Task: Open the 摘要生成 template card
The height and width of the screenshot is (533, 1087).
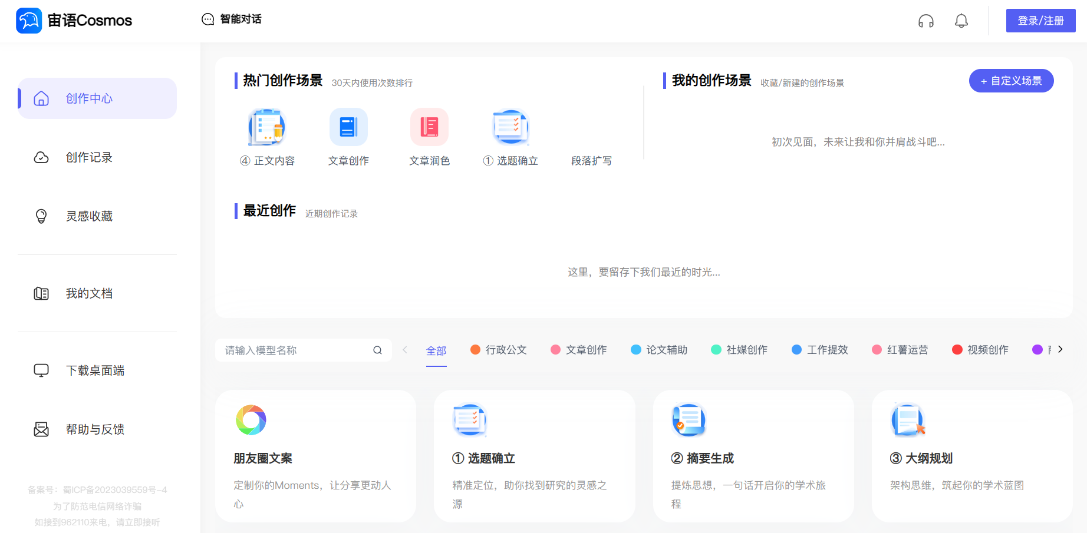Action: [753, 456]
